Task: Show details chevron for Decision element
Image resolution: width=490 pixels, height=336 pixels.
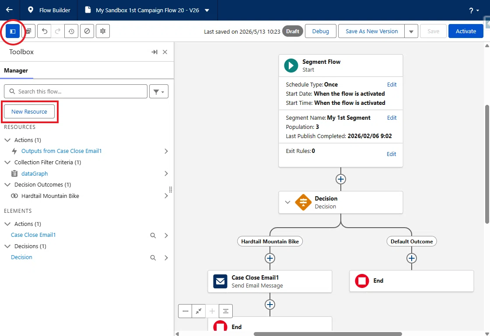Action: [166, 258]
